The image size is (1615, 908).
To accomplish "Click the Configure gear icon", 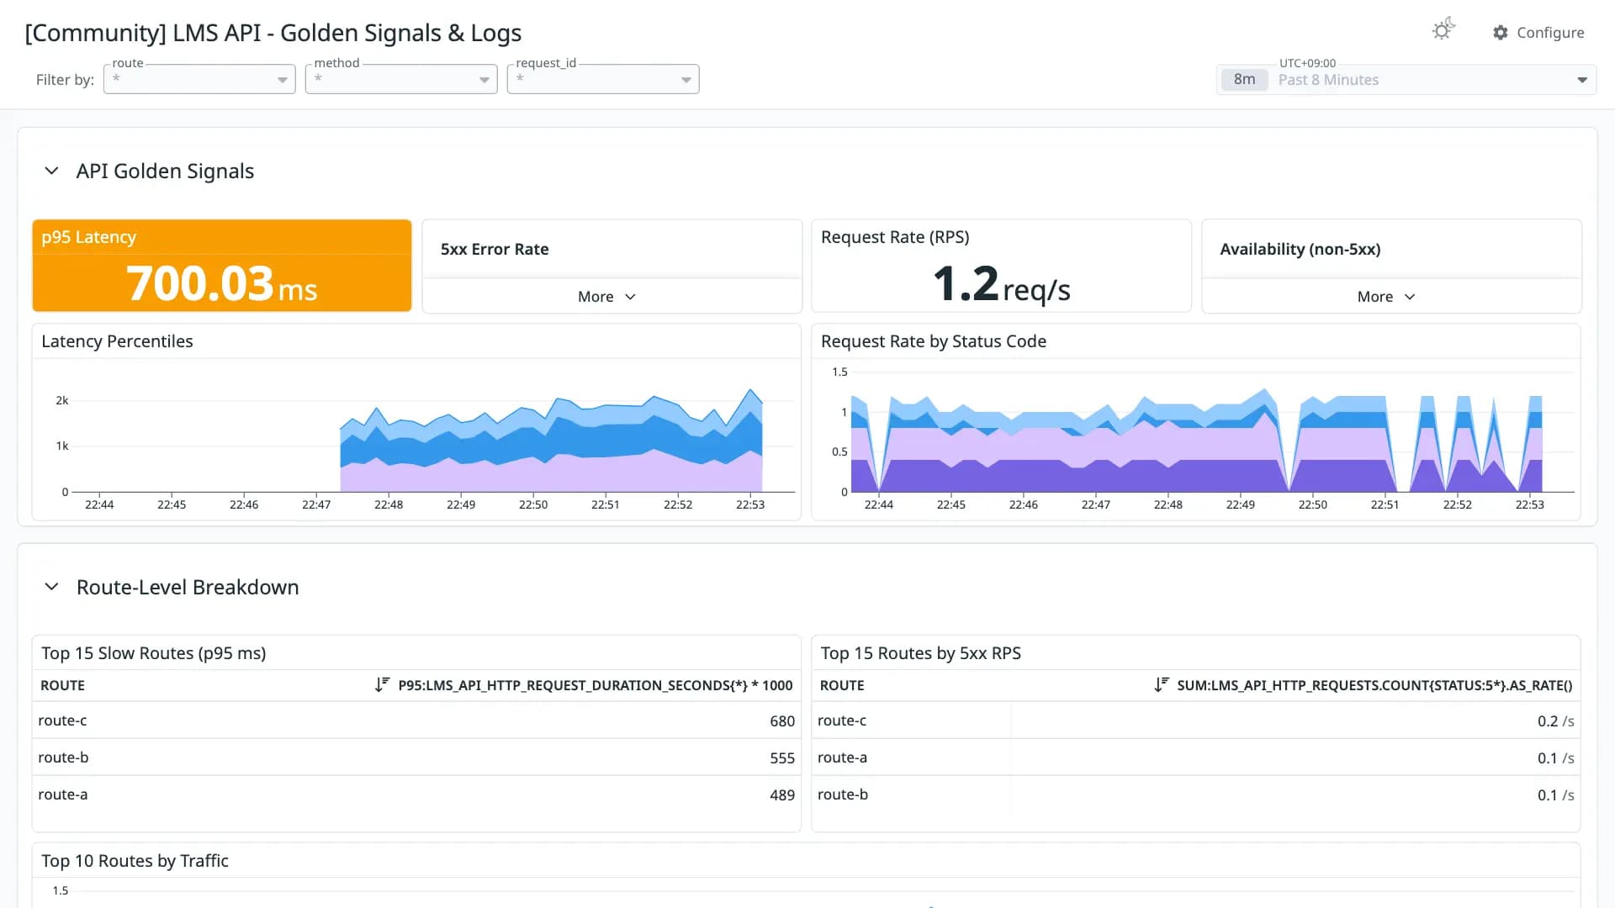I will [1501, 32].
